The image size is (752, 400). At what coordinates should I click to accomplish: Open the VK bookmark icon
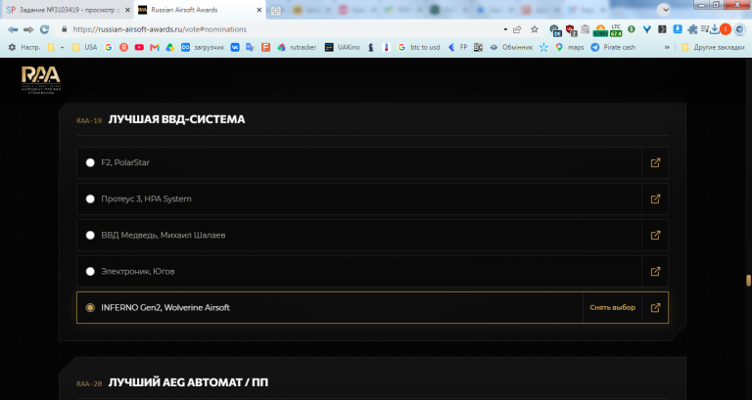(x=235, y=47)
